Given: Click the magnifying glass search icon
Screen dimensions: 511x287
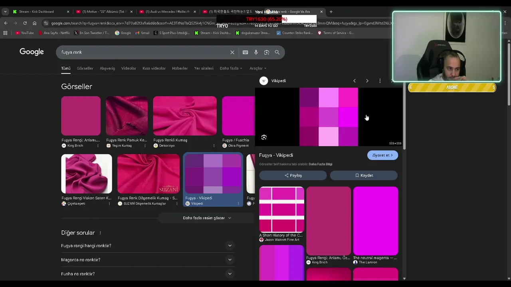Looking at the screenshot, I should click(x=277, y=52).
